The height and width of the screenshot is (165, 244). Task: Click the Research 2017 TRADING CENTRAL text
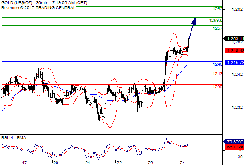[x=38, y=8]
